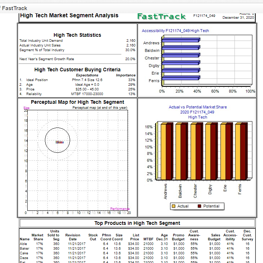Click the 33% importance value
This screenshot has height=263, width=263.
point(131,80)
